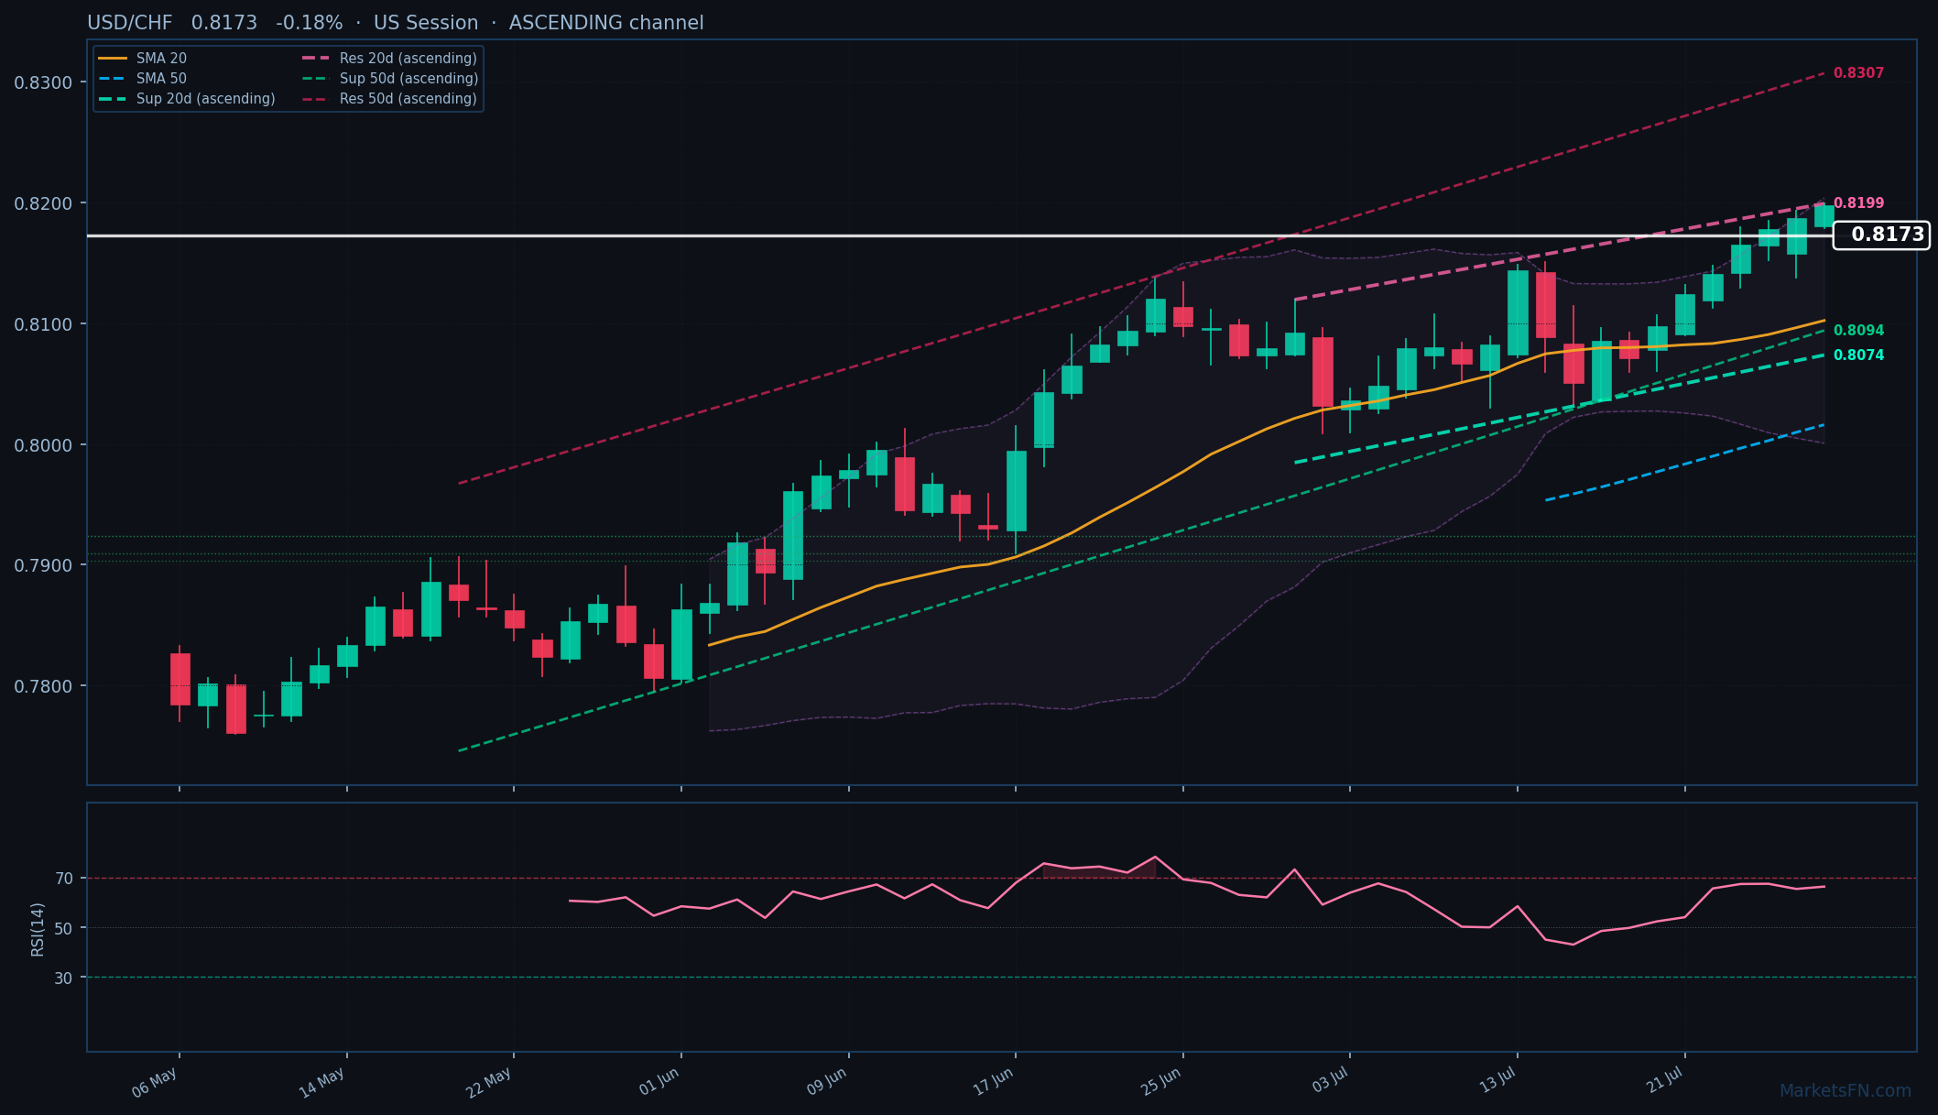This screenshot has width=1938, height=1115.
Task: Click the last green candlestick at chart's right edge
Action: coord(1824,216)
